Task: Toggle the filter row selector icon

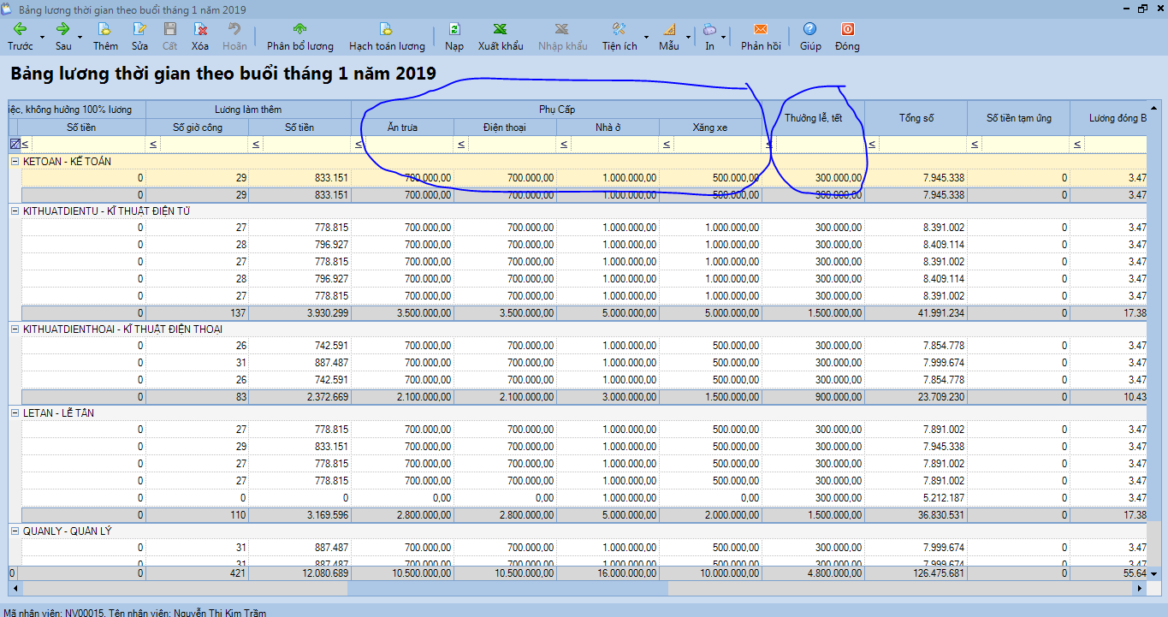Action: (x=14, y=145)
